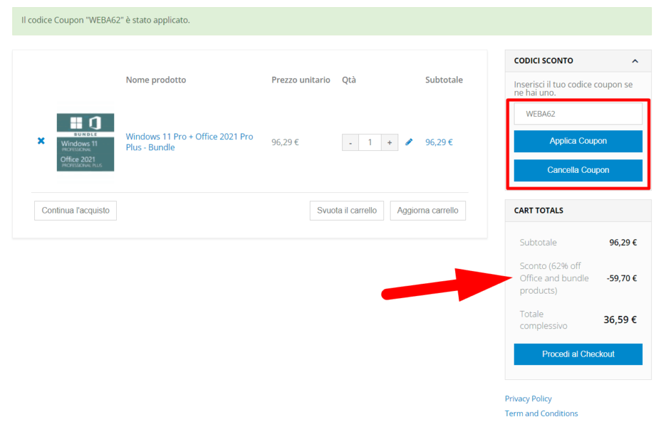
Task: Click the discount amount -59,70 €
Action: point(622,278)
